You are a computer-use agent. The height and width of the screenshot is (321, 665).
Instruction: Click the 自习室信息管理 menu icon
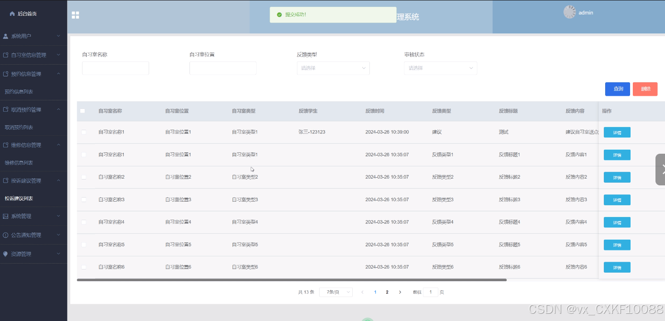click(6, 55)
